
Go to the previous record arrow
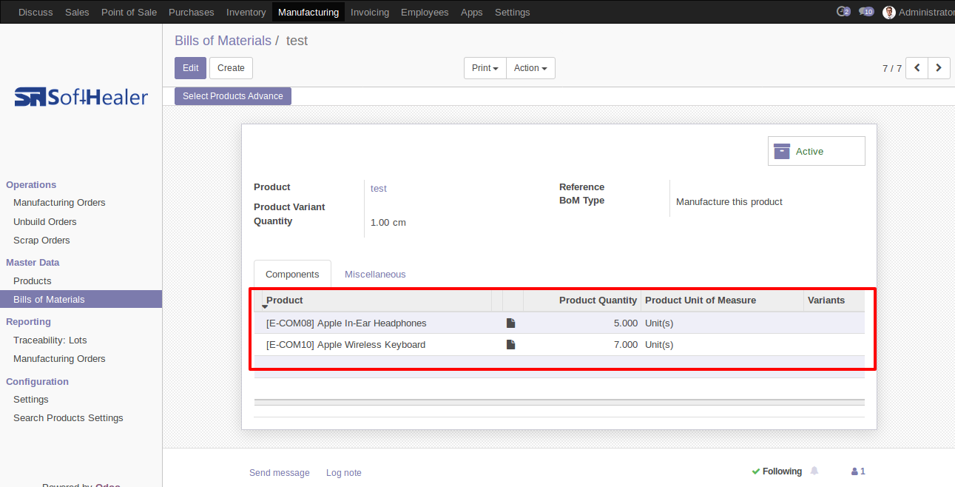[x=917, y=68]
